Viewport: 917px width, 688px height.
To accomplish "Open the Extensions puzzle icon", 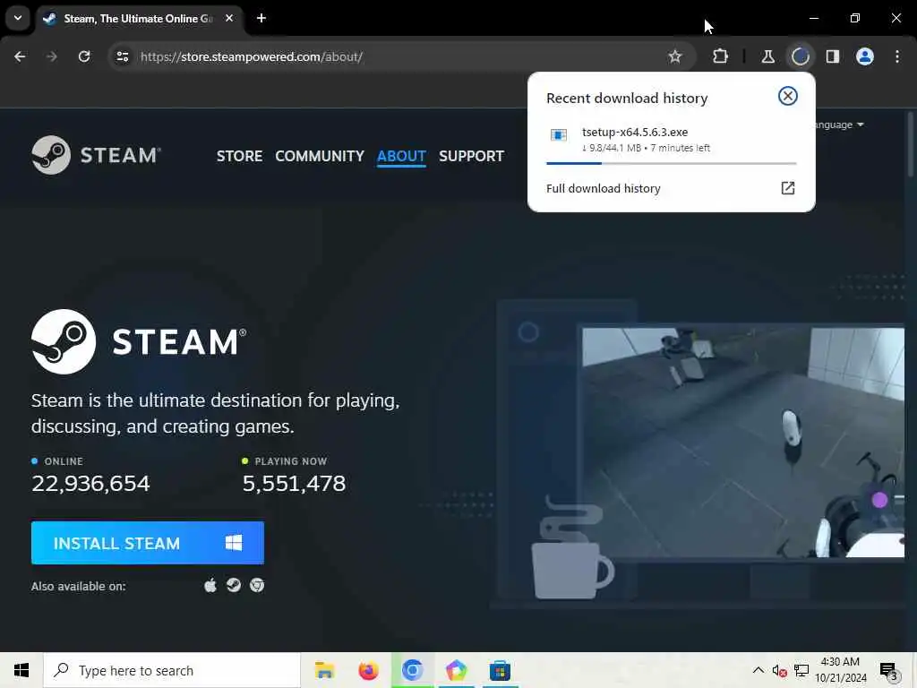I will [721, 56].
